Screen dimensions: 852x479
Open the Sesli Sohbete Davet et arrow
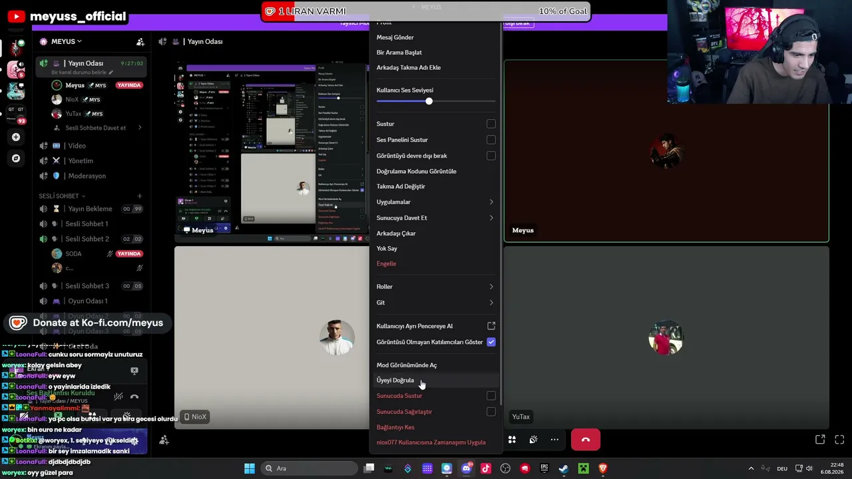(140, 128)
